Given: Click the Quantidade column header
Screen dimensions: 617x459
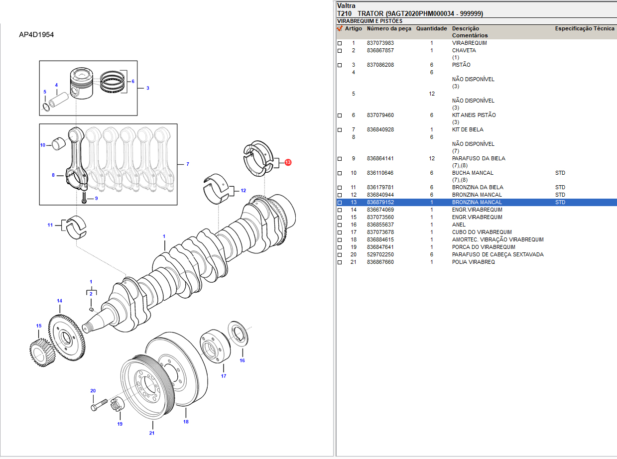Looking at the screenshot, I should click(431, 29).
